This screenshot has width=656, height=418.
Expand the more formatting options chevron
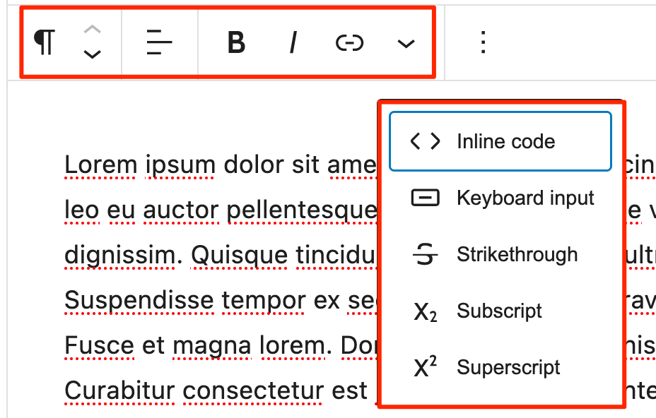point(405,44)
